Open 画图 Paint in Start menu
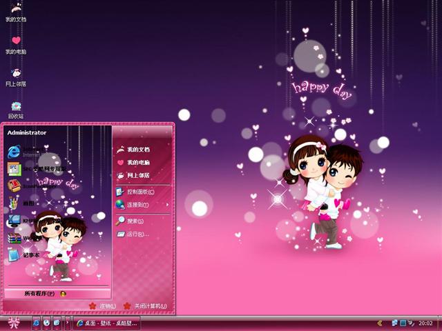The height and width of the screenshot is (331, 442). pyautogui.click(x=21, y=203)
